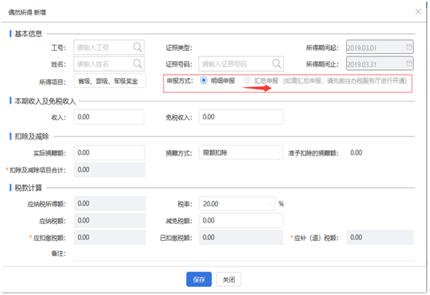Click the 所得期间止 date field 2019.03.31

pyautogui.click(x=380, y=64)
